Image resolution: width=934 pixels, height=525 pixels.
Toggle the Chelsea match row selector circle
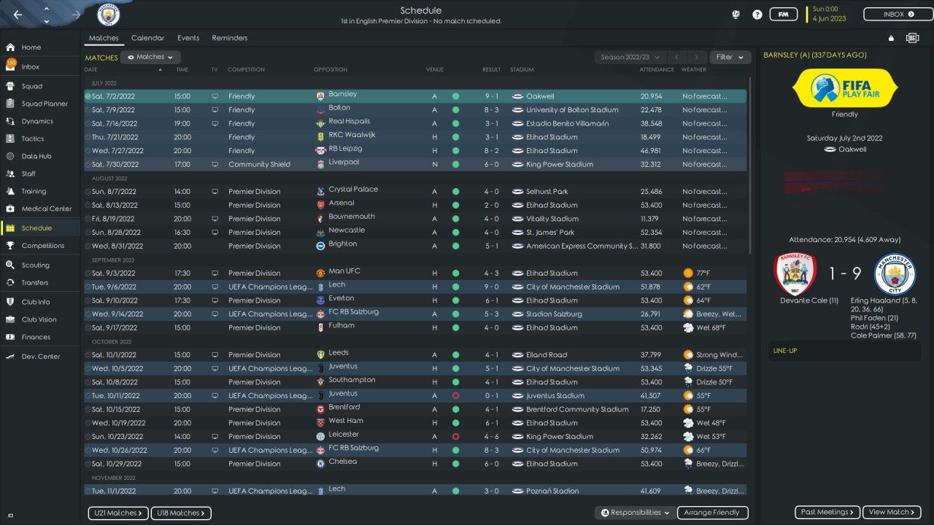click(x=88, y=464)
